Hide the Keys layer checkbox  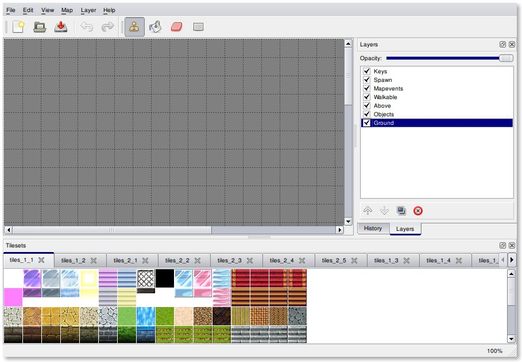click(x=367, y=72)
